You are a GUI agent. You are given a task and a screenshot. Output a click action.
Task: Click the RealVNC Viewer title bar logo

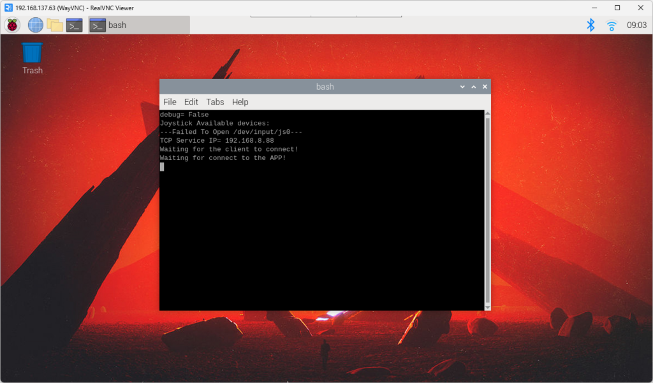(7, 8)
